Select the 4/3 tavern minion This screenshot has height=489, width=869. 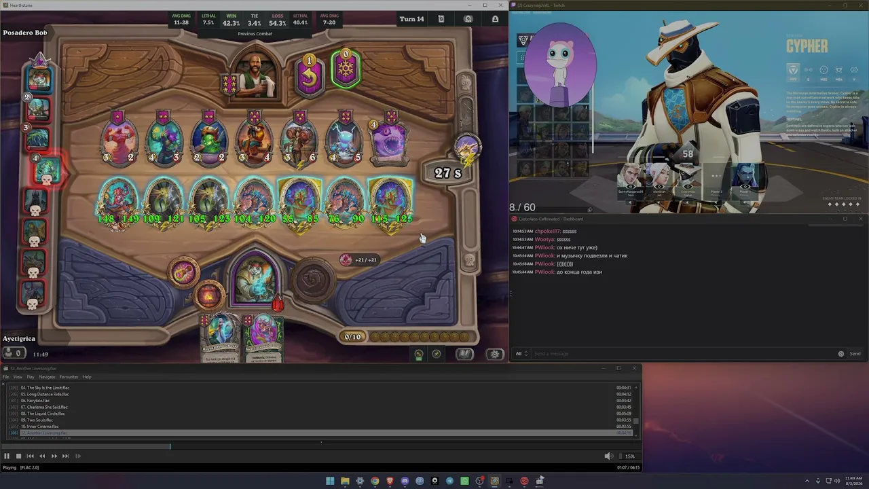pyautogui.click(x=164, y=141)
